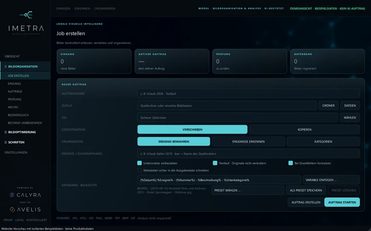Click the Wählen button for target folder
Image resolution: width=371 pixels, height=231 pixels.
point(350,117)
